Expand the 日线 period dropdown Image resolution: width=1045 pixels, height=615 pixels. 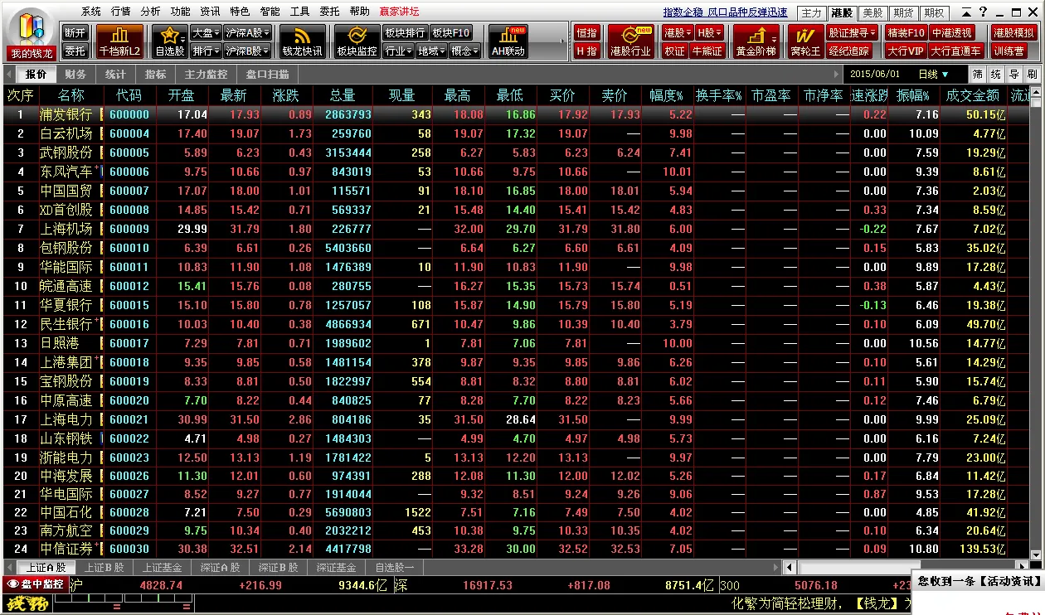pos(933,74)
